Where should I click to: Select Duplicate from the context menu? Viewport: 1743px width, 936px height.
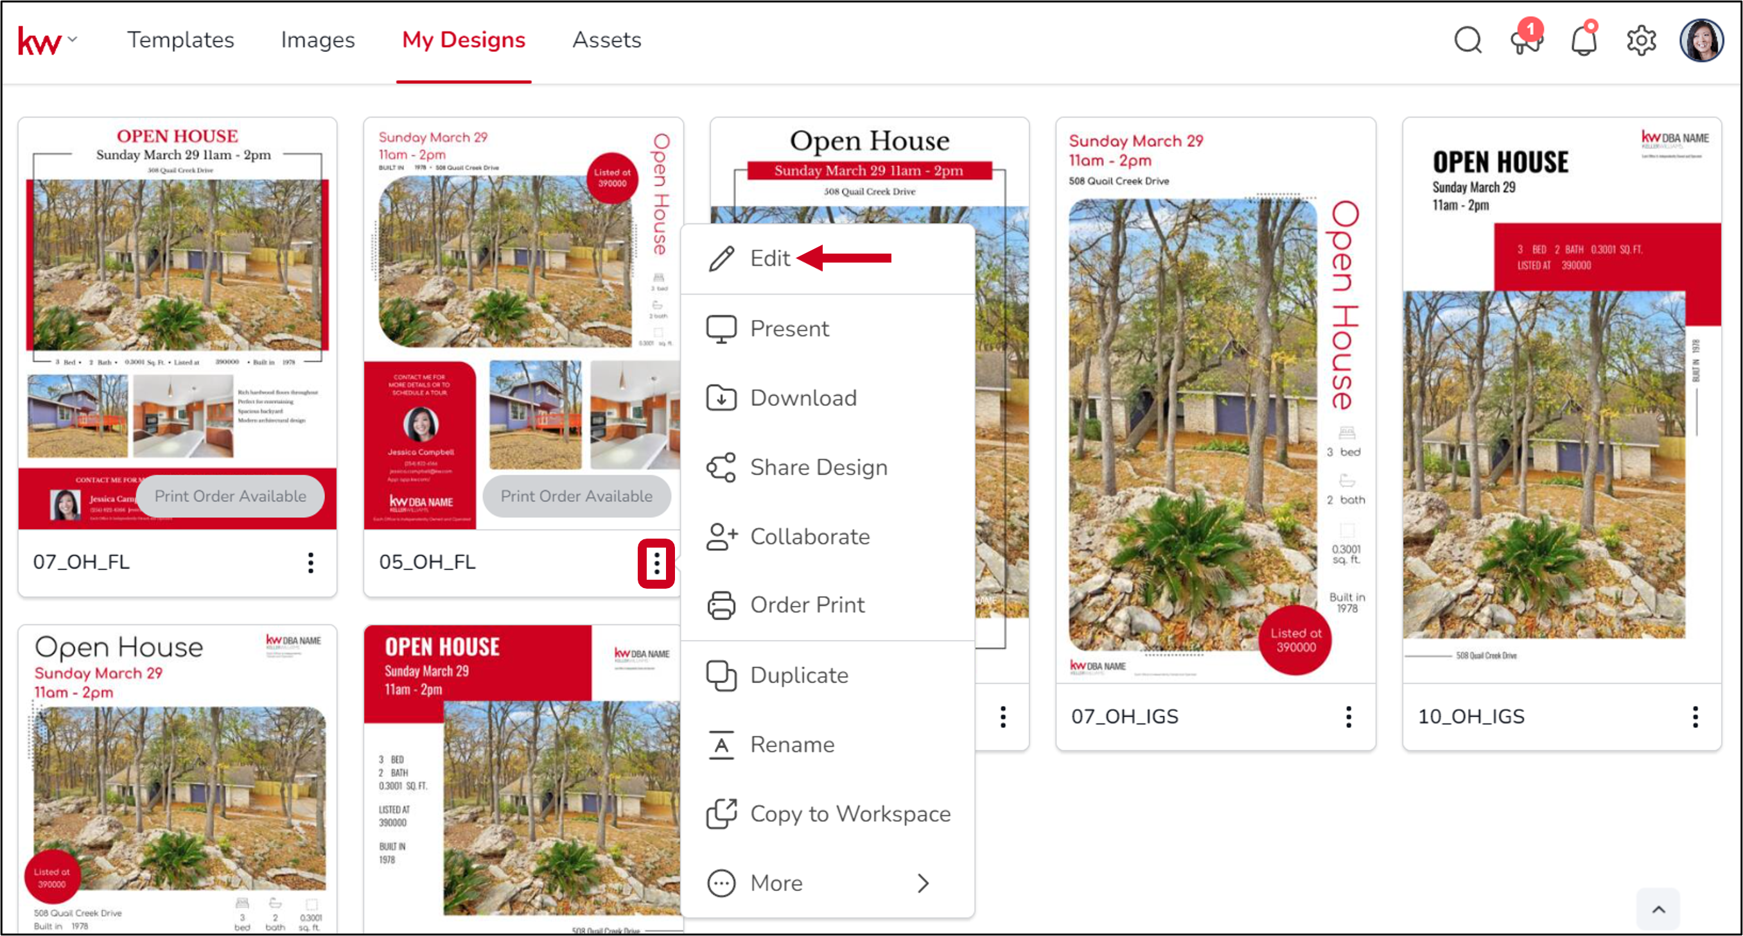pos(798,675)
